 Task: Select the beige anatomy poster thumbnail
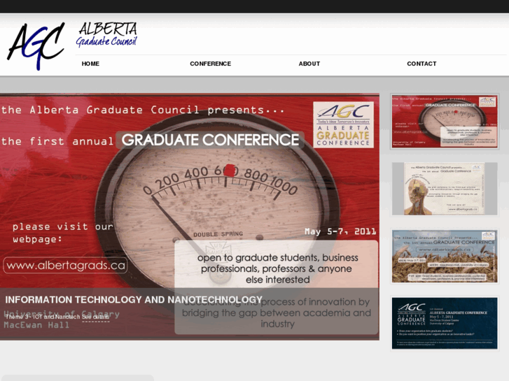coord(445,189)
